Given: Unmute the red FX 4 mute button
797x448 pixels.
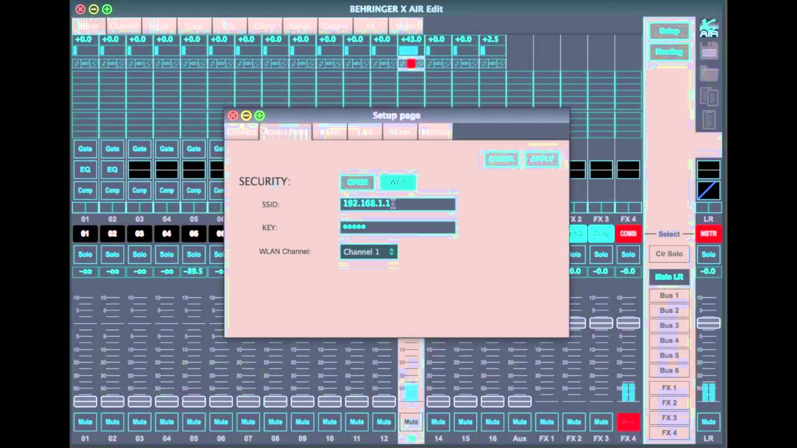Looking at the screenshot, I should click(628, 422).
